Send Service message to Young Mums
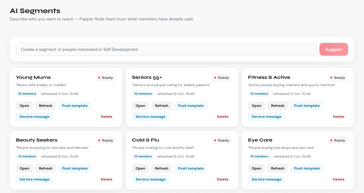This screenshot has height=193, width=364. (35, 117)
